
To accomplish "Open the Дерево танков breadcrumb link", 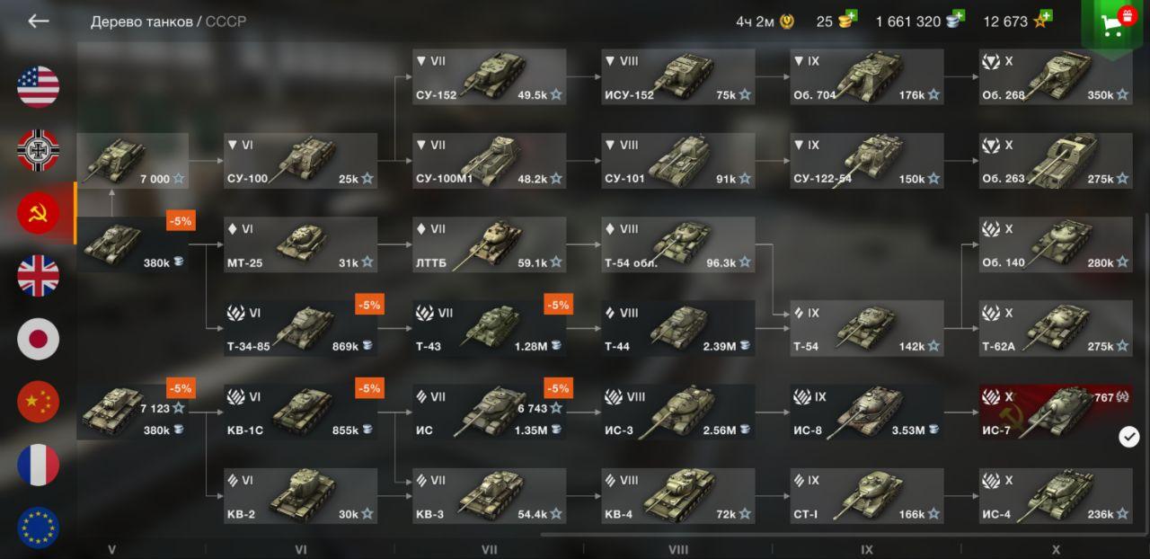I will click(x=142, y=22).
